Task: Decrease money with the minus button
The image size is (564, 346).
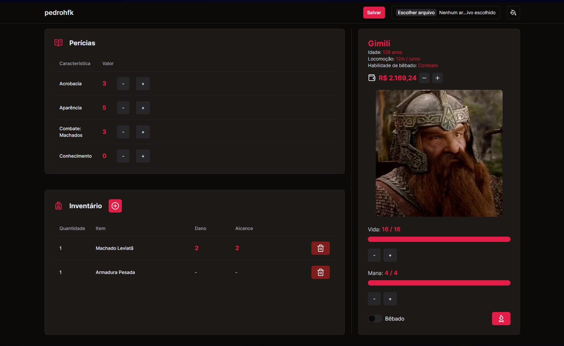Action: 424,78
